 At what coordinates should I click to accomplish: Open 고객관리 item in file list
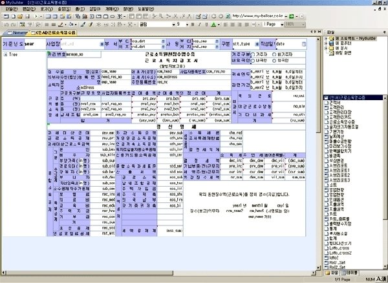tap(338, 106)
